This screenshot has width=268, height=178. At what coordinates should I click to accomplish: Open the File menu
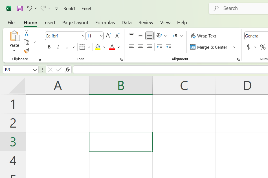pyautogui.click(x=11, y=23)
